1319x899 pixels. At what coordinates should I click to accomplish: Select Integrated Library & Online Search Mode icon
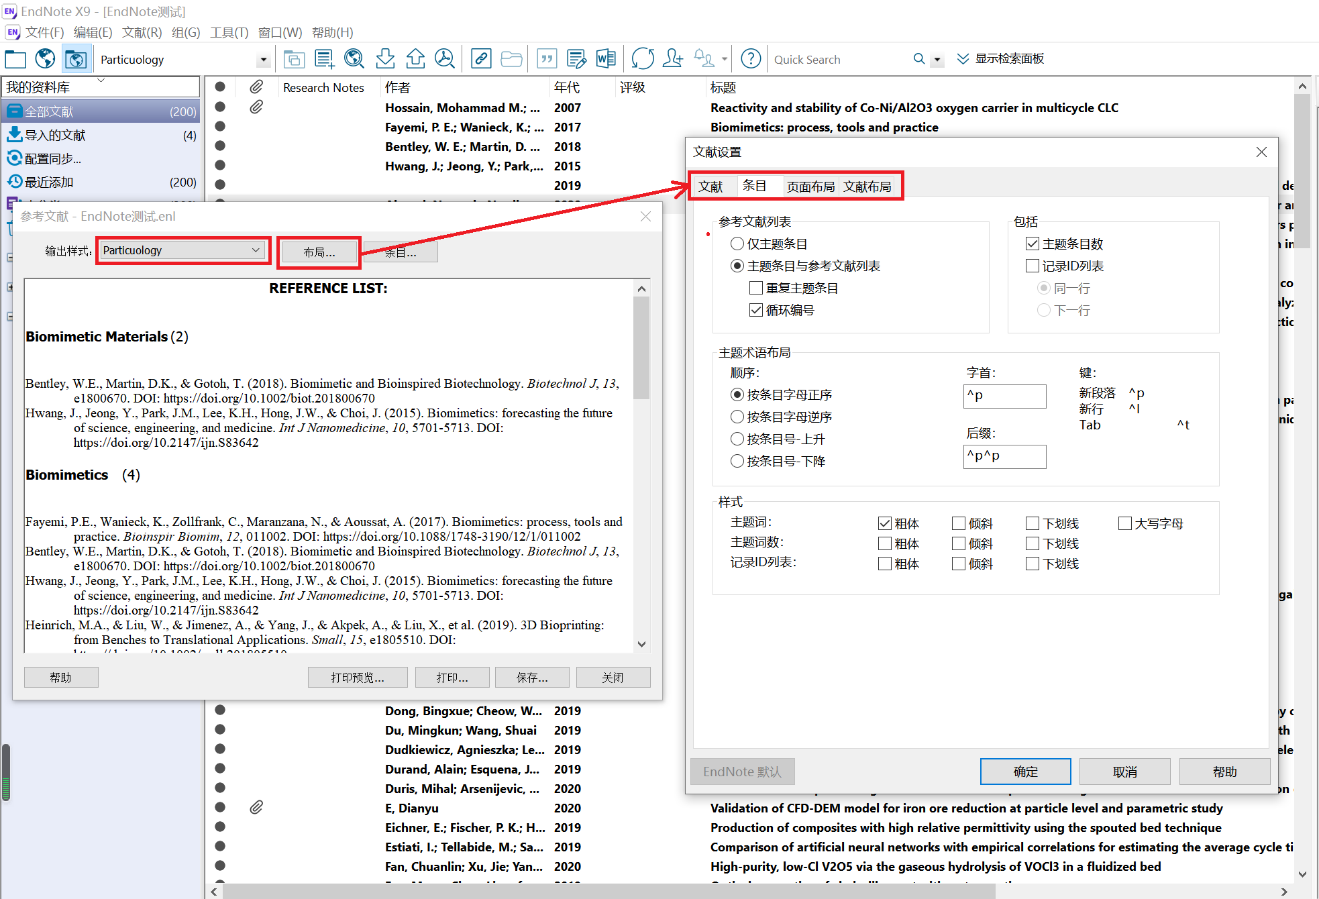[x=76, y=59]
